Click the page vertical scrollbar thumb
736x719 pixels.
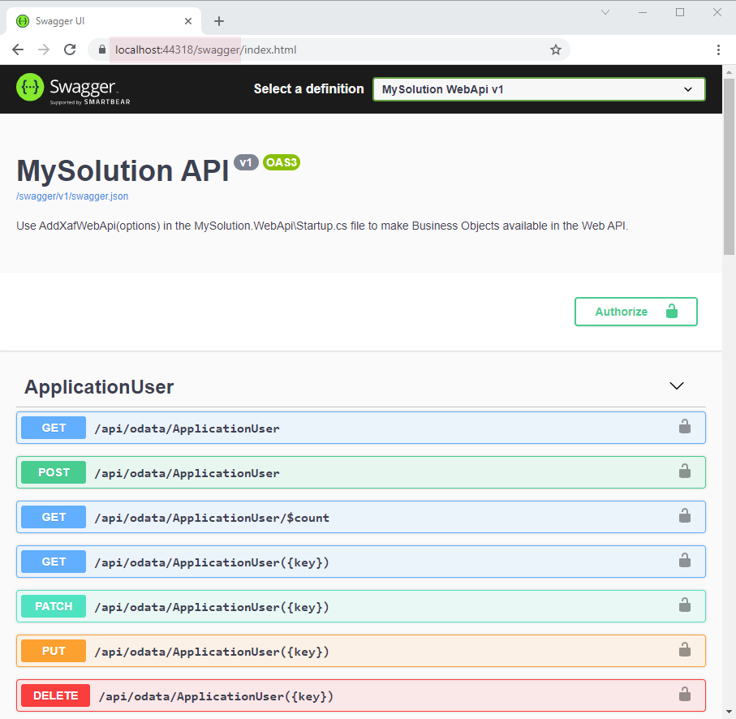click(x=729, y=166)
